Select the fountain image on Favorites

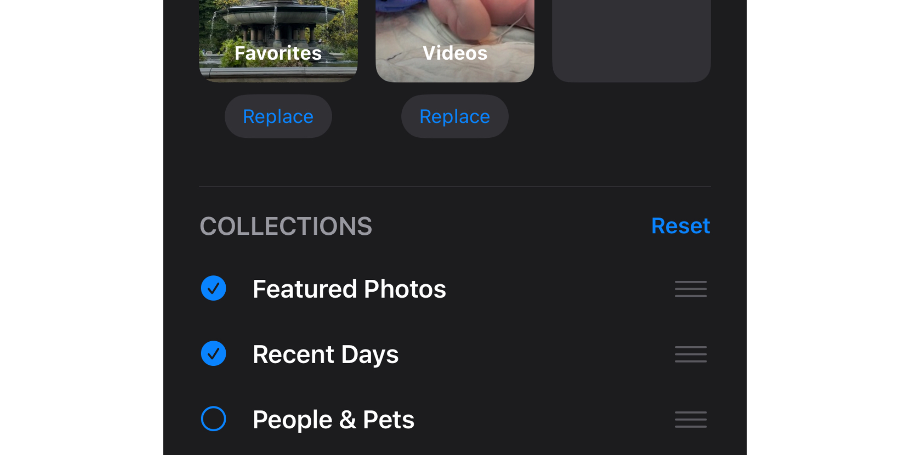278,27
